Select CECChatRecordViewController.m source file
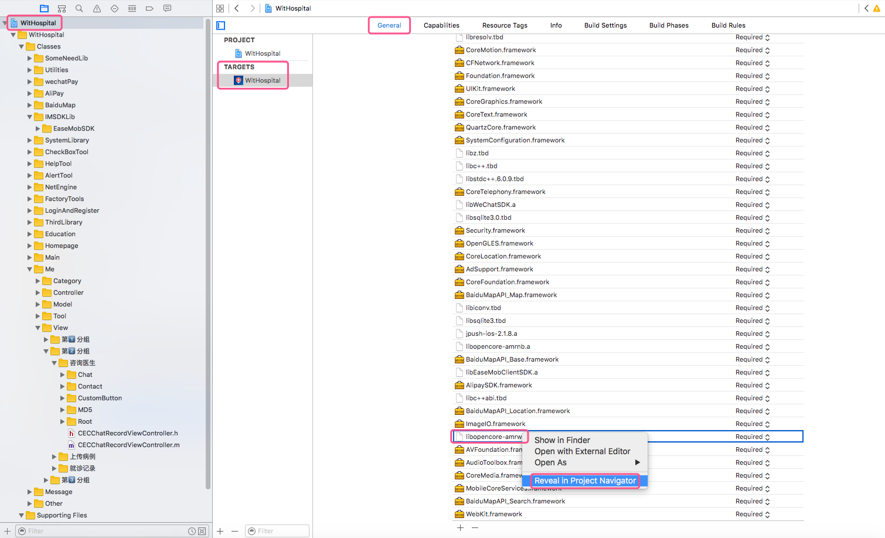Screen dimensions: 885x538 [124, 445]
